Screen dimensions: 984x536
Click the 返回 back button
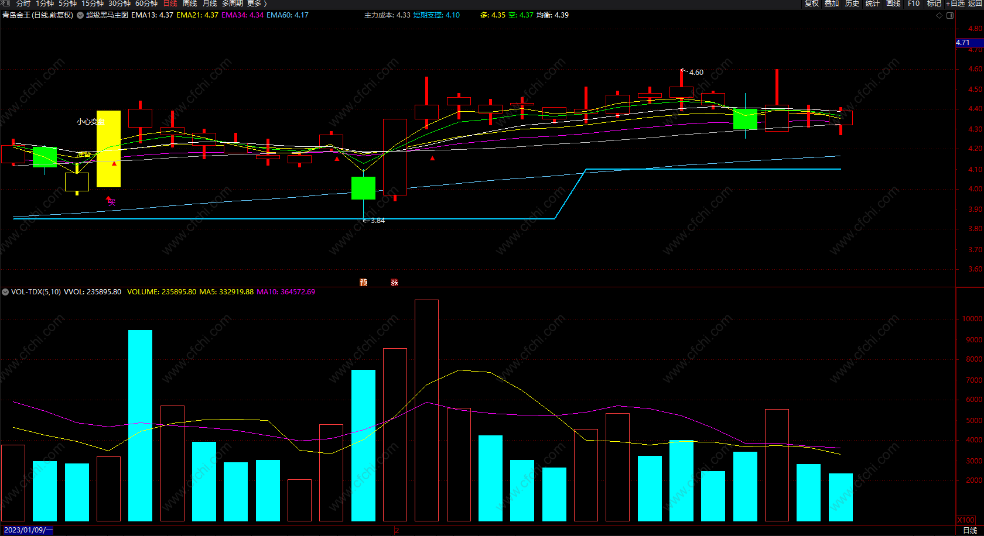click(976, 4)
